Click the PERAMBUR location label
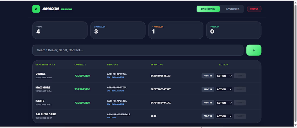The height and width of the screenshot is (128, 297). (66, 9)
